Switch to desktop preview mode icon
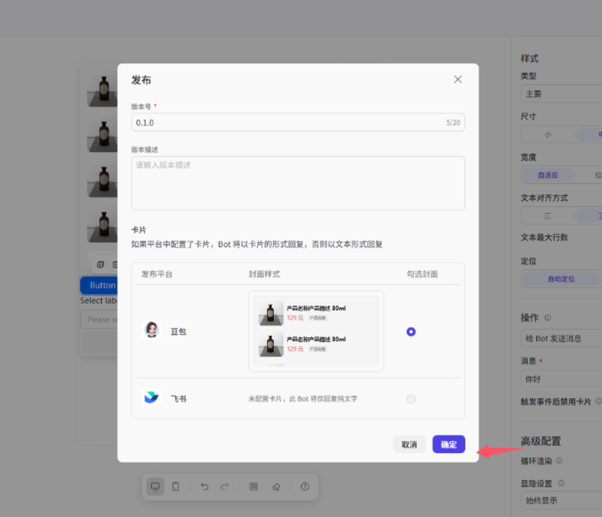Image resolution: width=602 pixels, height=517 pixels. coord(155,486)
